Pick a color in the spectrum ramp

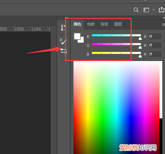(x=116, y=108)
